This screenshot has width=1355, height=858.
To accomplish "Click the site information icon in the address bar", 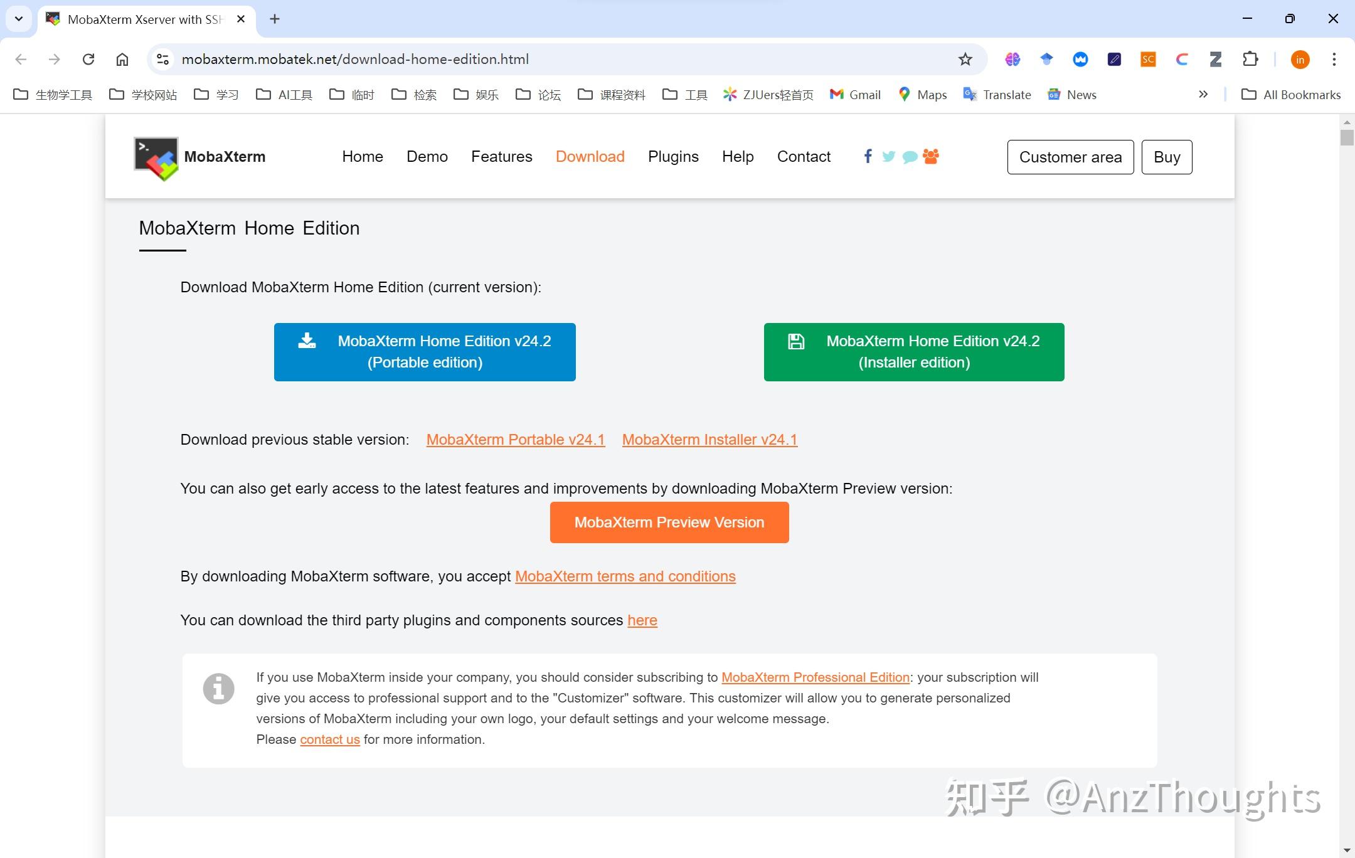I will (x=163, y=59).
